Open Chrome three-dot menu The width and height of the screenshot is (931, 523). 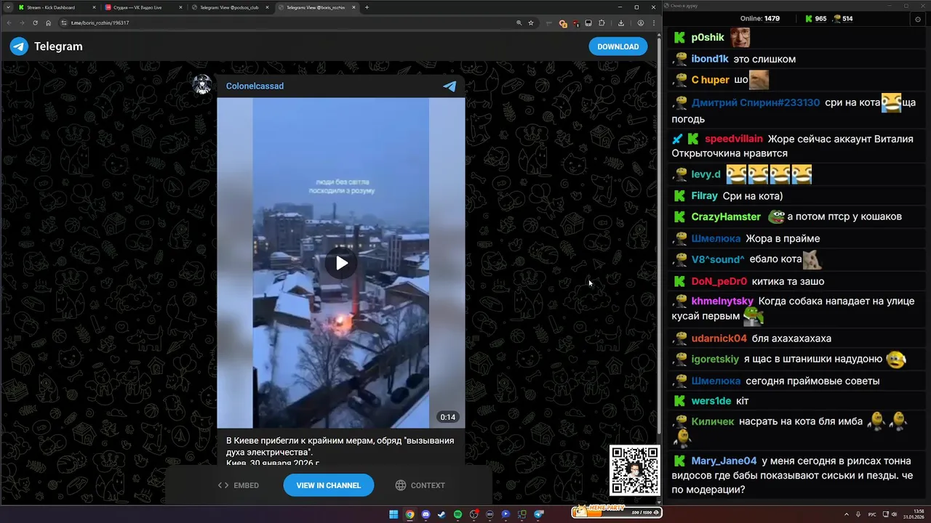[x=654, y=23]
